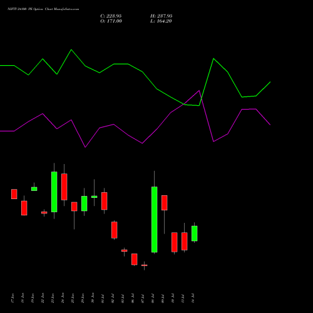The width and height of the screenshot is (313, 313).
Task: Click the green indicator line's highest peak
Action: click(71, 50)
